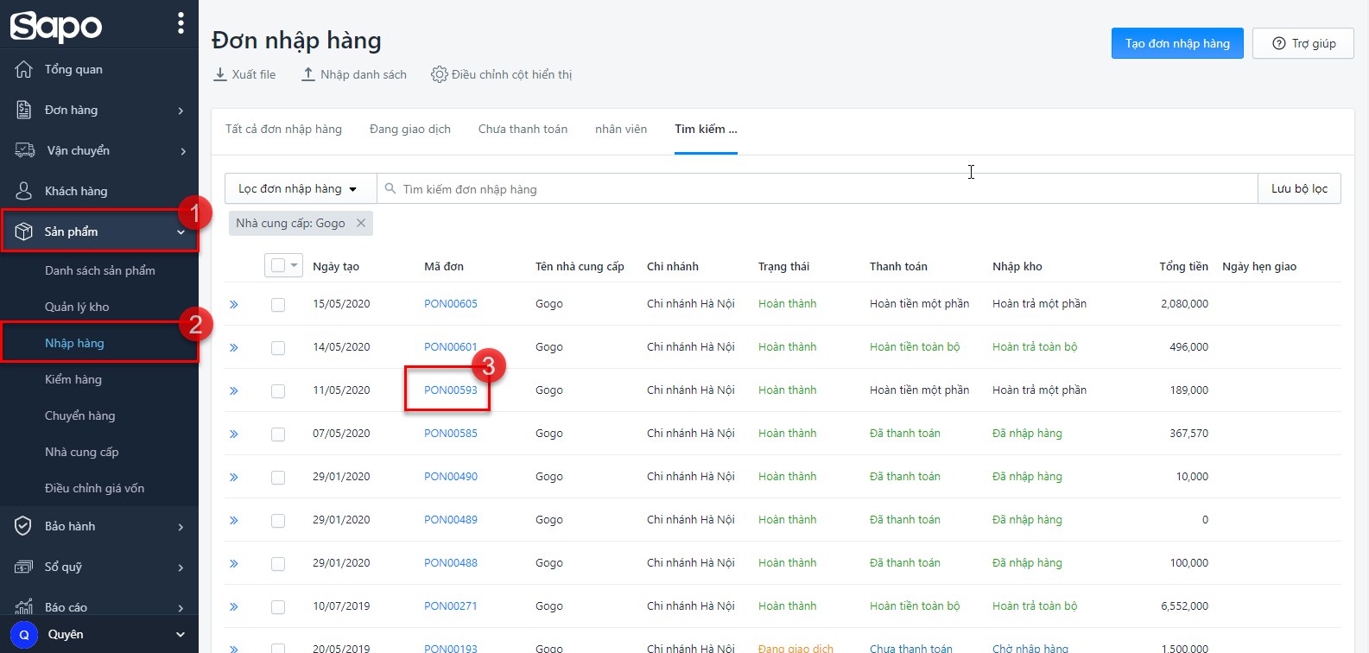
Task: Toggle the select-all checkbox in table header
Action: [x=278, y=265]
